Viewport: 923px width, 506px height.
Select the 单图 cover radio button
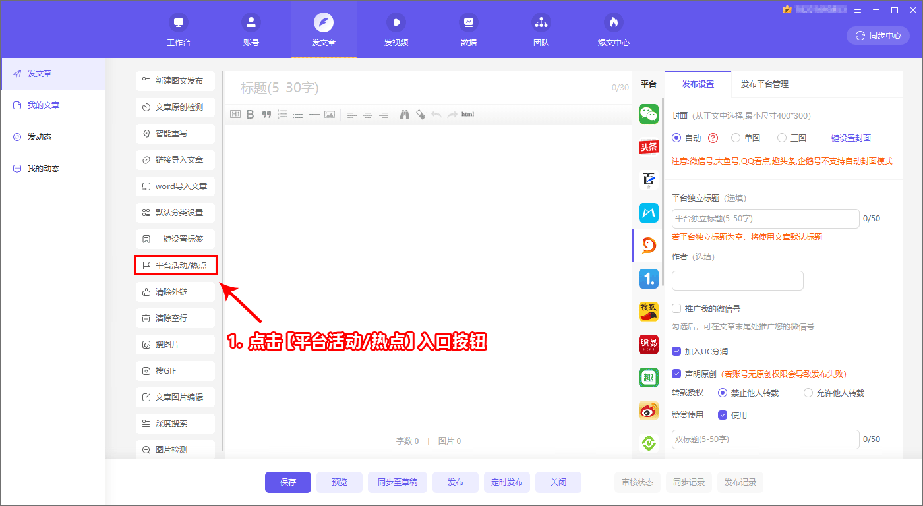coord(735,138)
